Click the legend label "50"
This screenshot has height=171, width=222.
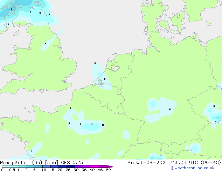[108, 170]
